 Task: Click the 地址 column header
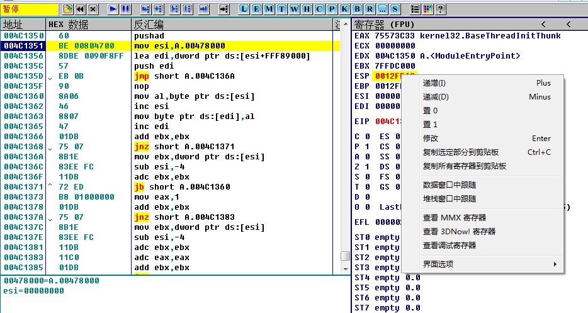[x=23, y=25]
